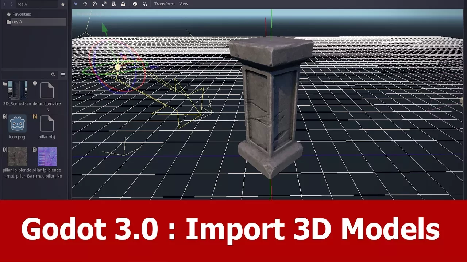This screenshot has height=262, width=467.
Task: Click the '3D_Scene.tscn' file name label
Action: (x=17, y=104)
